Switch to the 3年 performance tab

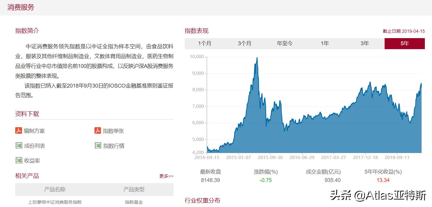pyautogui.click(x=364, y=43)
